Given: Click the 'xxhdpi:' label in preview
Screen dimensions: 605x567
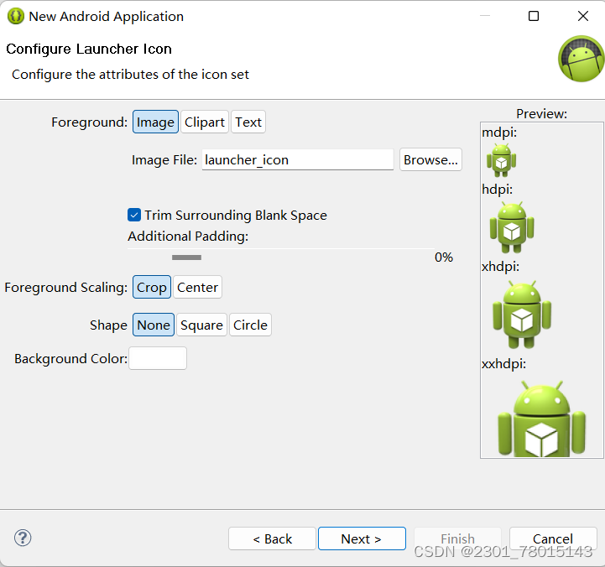Looking at the screenshot, I should coord(504,364).
